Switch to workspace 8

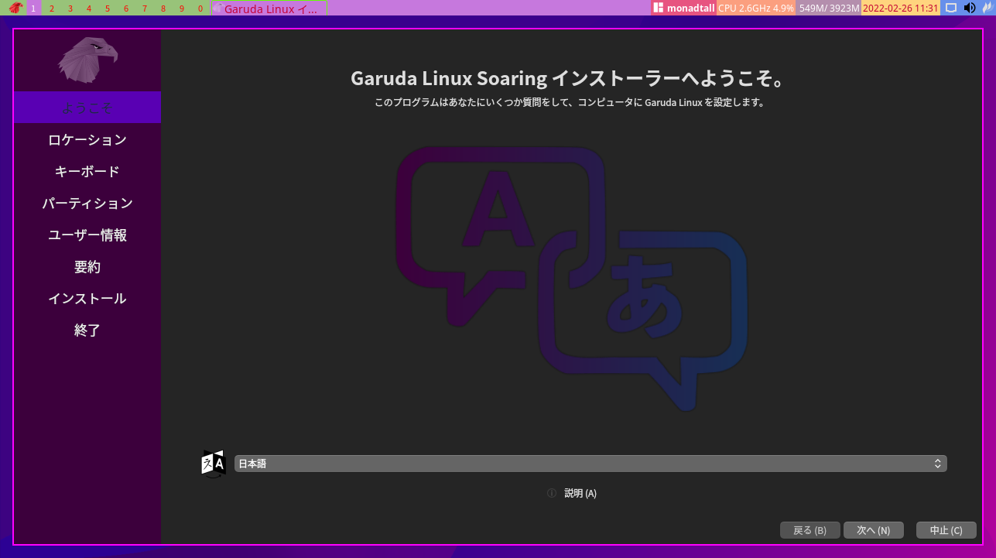pyautogui.click(x=163, y=9)
